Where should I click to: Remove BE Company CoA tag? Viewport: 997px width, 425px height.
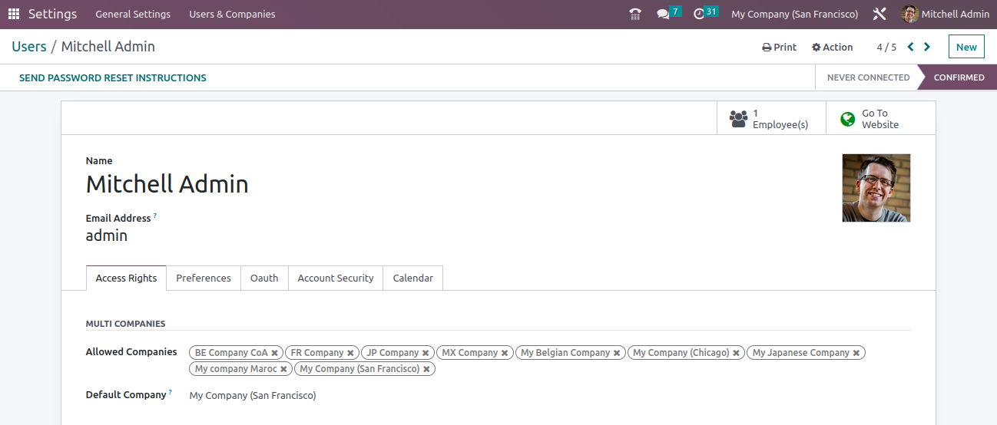click(x=274, y=353)
